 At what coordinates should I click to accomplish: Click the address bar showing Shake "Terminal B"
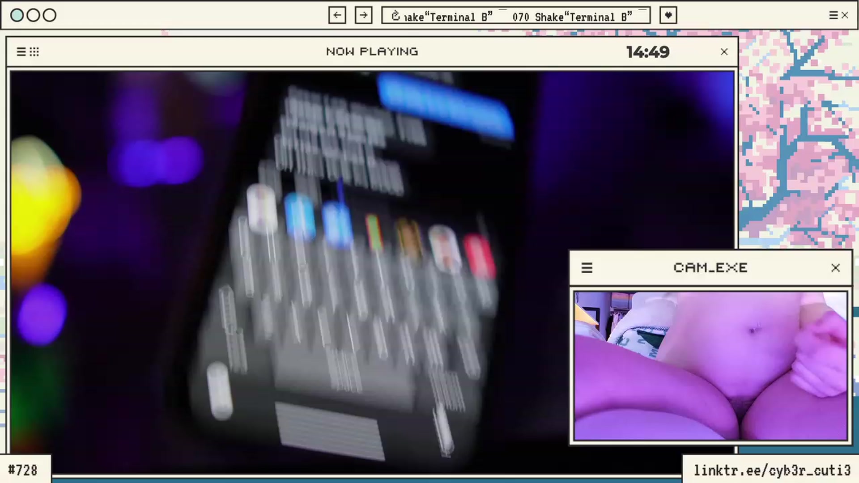pyautogui.click(x=516, y=15)
